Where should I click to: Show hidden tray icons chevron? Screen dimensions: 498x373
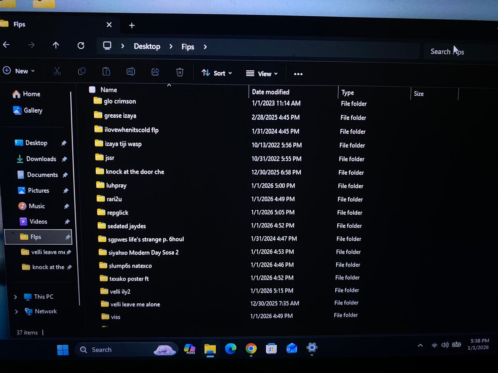[x=420, y=345]
